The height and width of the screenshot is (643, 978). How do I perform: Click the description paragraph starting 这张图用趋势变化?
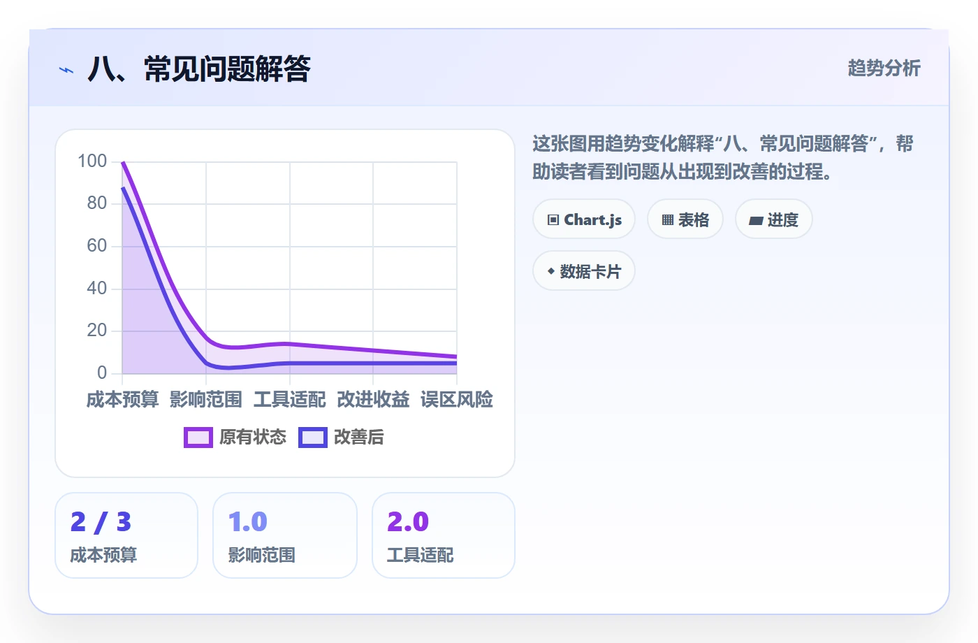click(723, 157)
